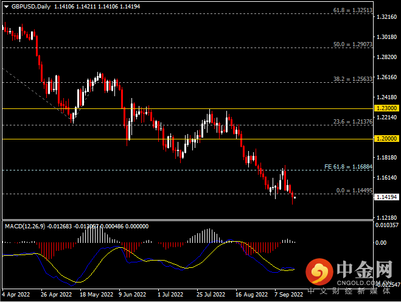Click the 1.26160 price axis value

coord(386,77)
